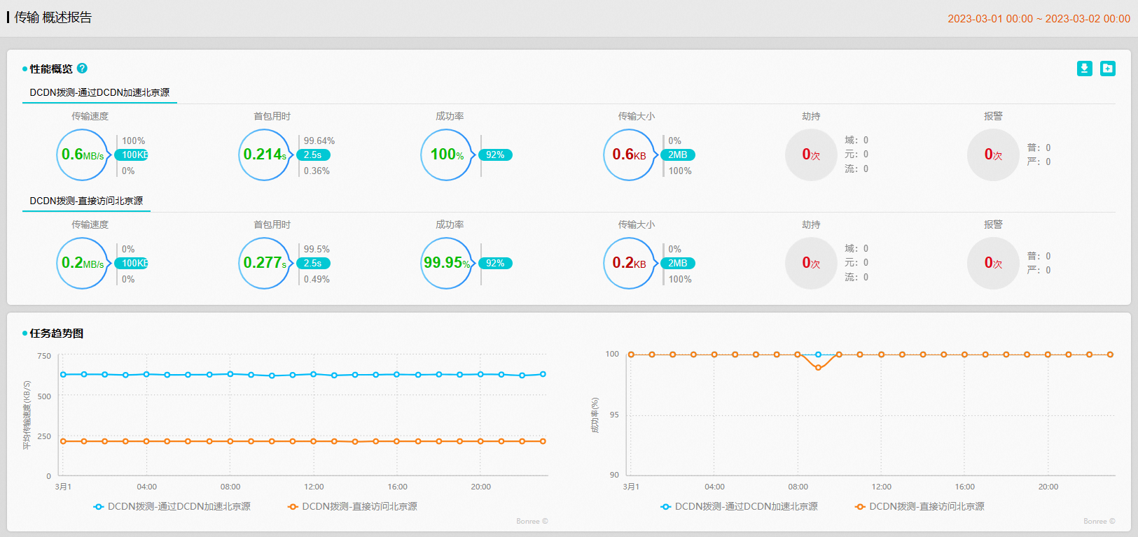Click the date range 2023-03-01 to 2023-03-02
Viewport: 1138px width, 537px height.
[x=1039, y=19]
